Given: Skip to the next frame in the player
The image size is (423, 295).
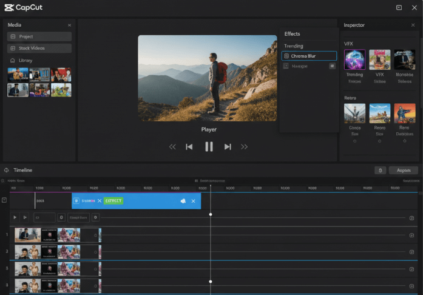Looking at the screenshot, I should click(x=228, y=146).
